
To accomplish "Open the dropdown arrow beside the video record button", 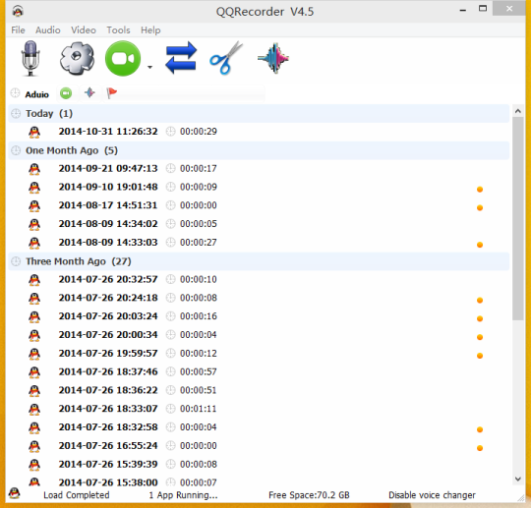I will [x=149, y=67].
